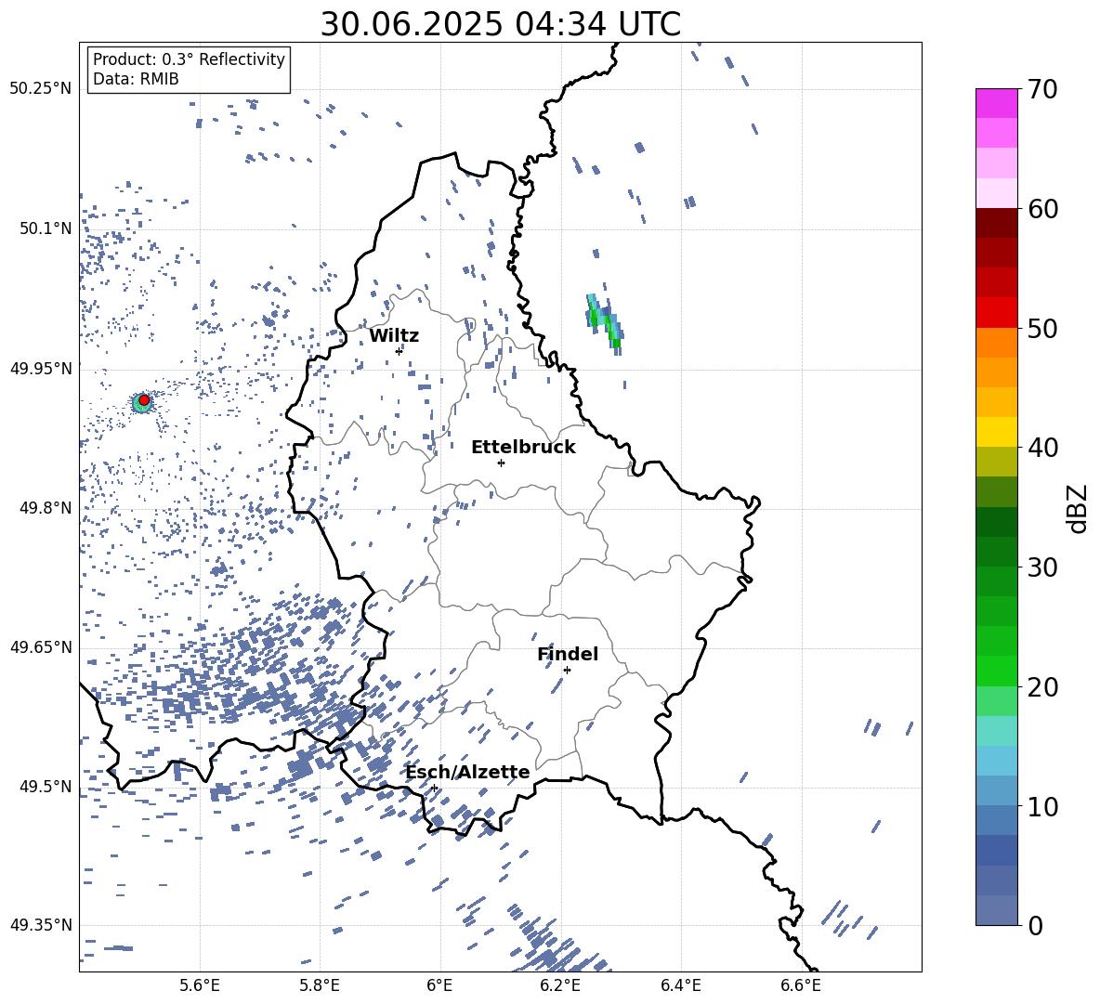Click the title "30.06.2025 04:34 UTC"
Image resolution: width=1100 pixels, height=1004 pixels.
(x=500, y=24)
